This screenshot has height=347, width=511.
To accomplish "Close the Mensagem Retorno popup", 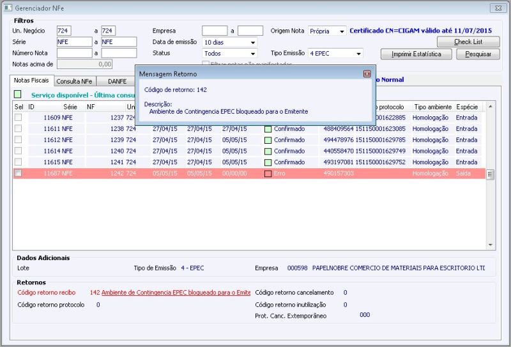I will click(x=367, y=73).
